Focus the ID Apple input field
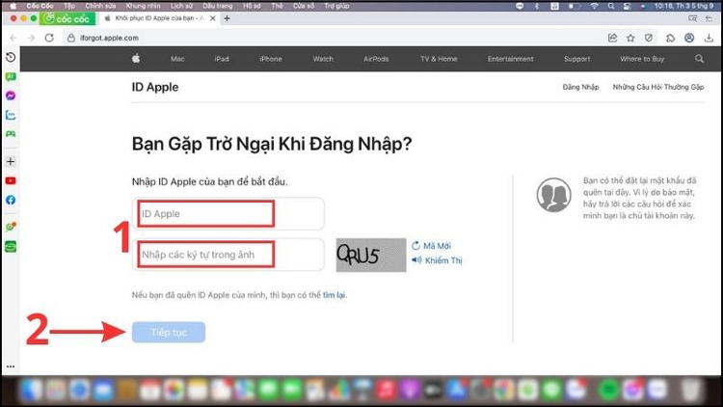Viewport: 723px width, 407px height. pos(228,214)
